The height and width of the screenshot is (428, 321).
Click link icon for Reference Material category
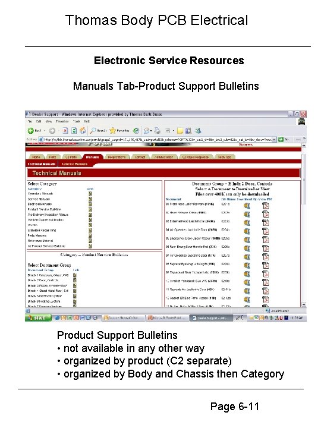click(90, 241)
